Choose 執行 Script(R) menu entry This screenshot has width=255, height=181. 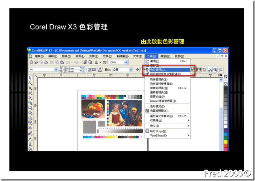click(167, 131)
